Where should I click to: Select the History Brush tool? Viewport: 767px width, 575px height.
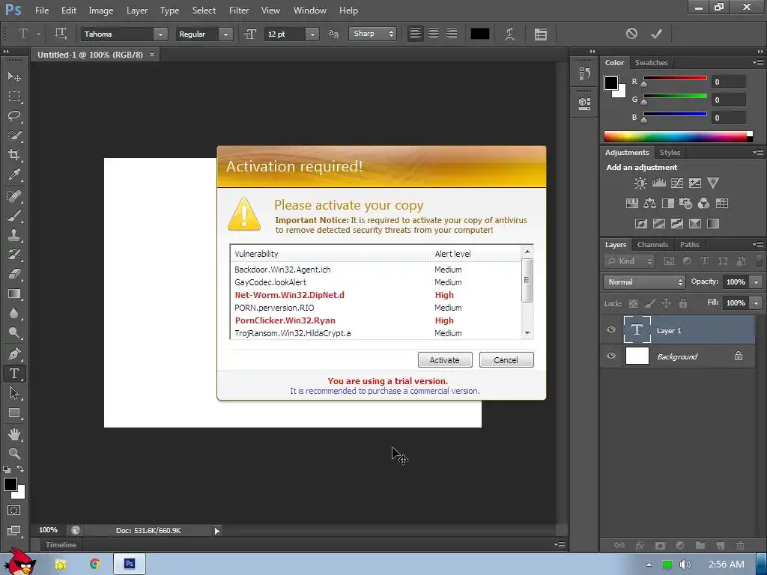(14, 255)
